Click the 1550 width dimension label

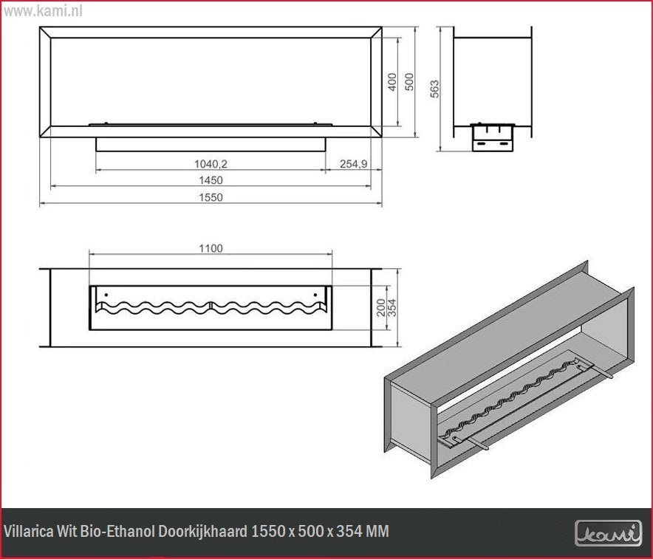click(x=211, y=197)
